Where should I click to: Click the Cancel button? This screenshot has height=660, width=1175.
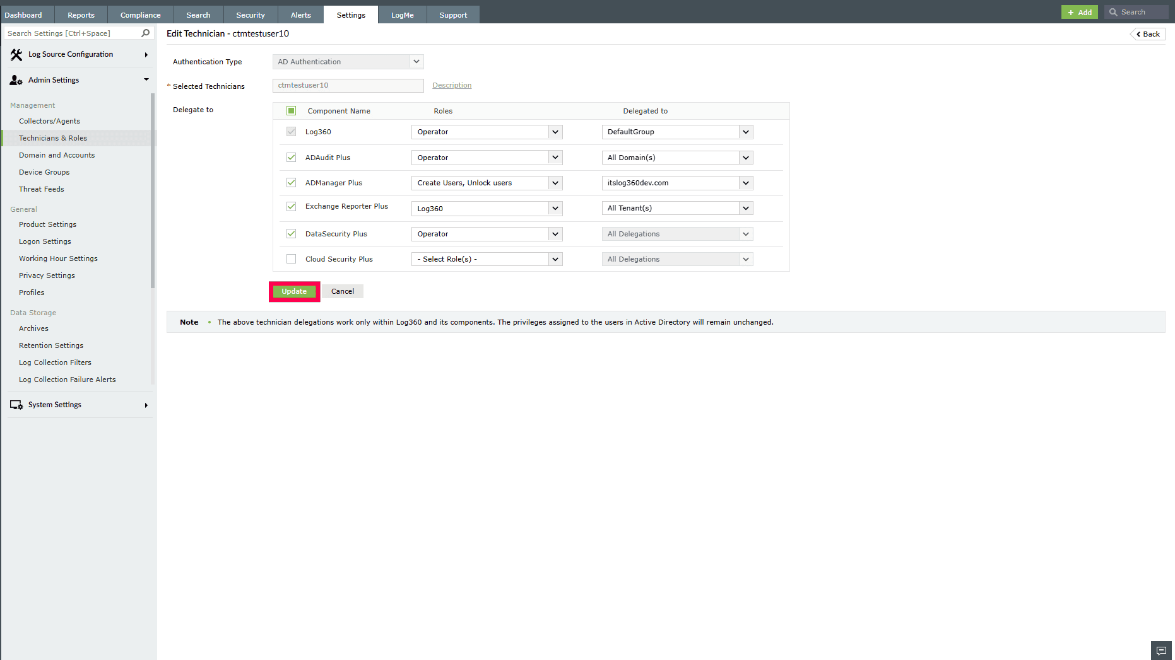click(343, 291)
